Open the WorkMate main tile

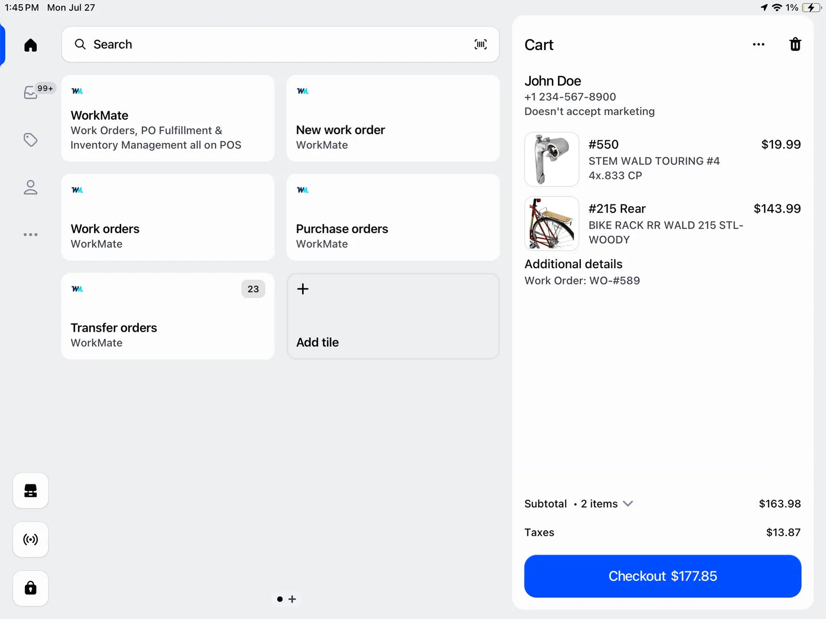pos(168,118)
